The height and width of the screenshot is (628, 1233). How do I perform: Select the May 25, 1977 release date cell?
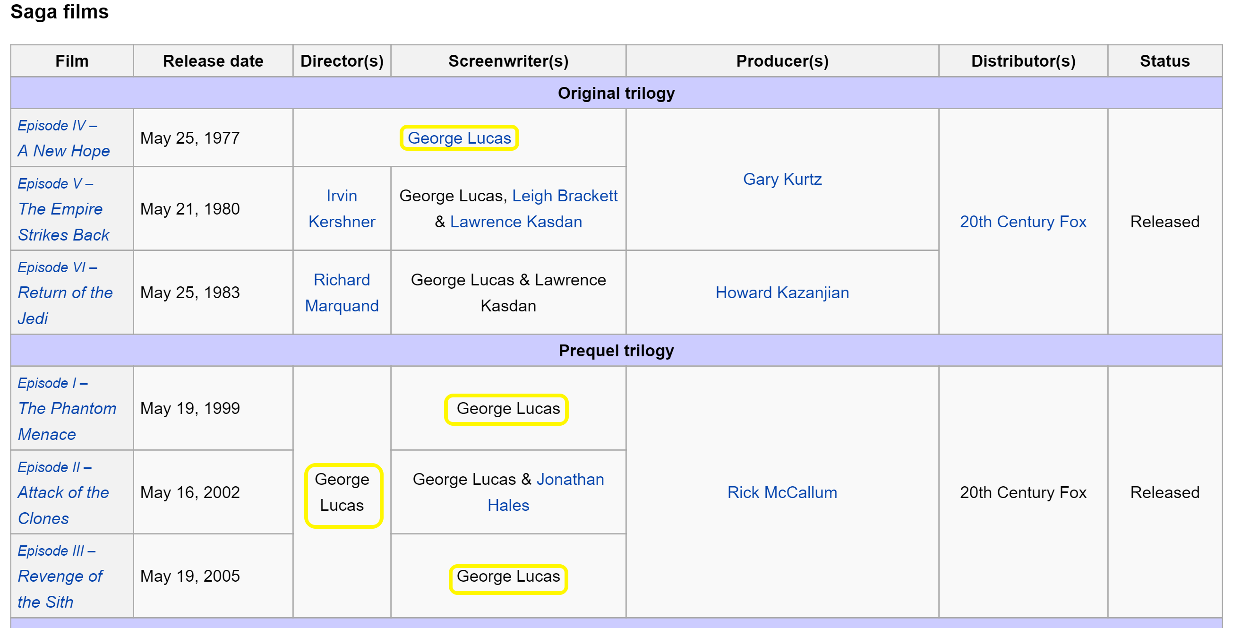coord(213,138)
